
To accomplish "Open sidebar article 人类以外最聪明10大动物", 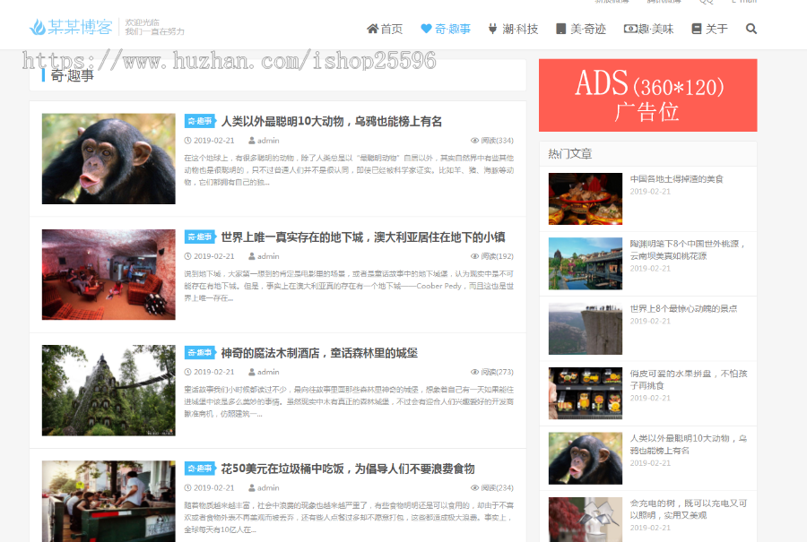I will (689, 444).
